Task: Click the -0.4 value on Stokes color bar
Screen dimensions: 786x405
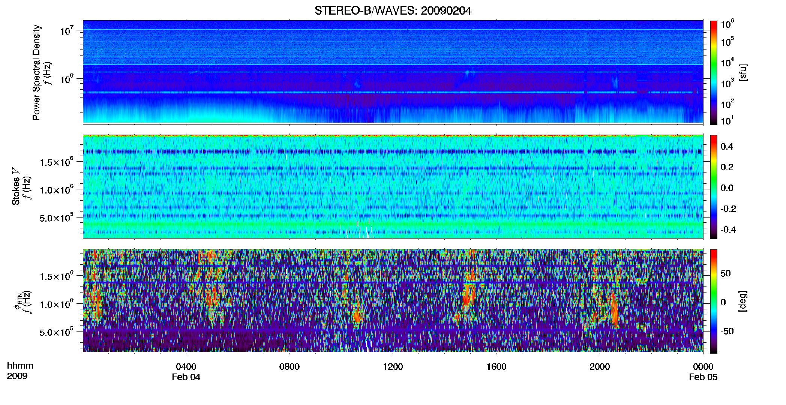Action: [x=728, y=229]
